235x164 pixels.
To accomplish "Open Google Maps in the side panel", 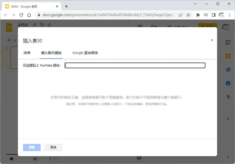I will (228, 97).
